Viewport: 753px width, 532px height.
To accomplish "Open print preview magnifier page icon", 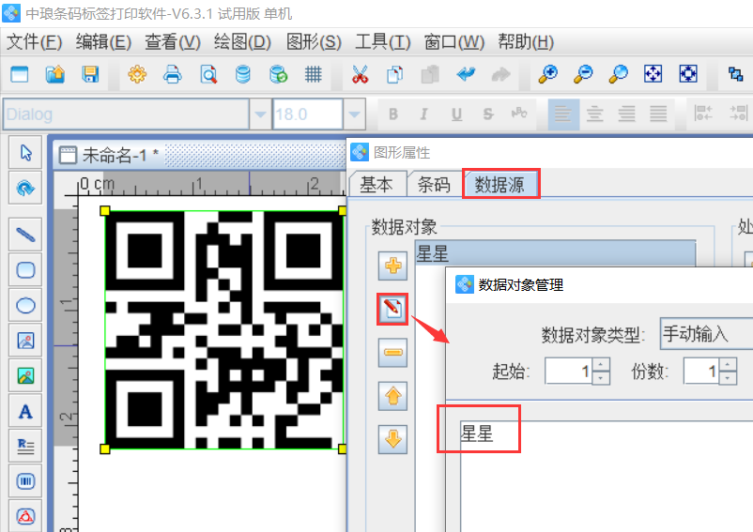I will (x=207, y=74).
